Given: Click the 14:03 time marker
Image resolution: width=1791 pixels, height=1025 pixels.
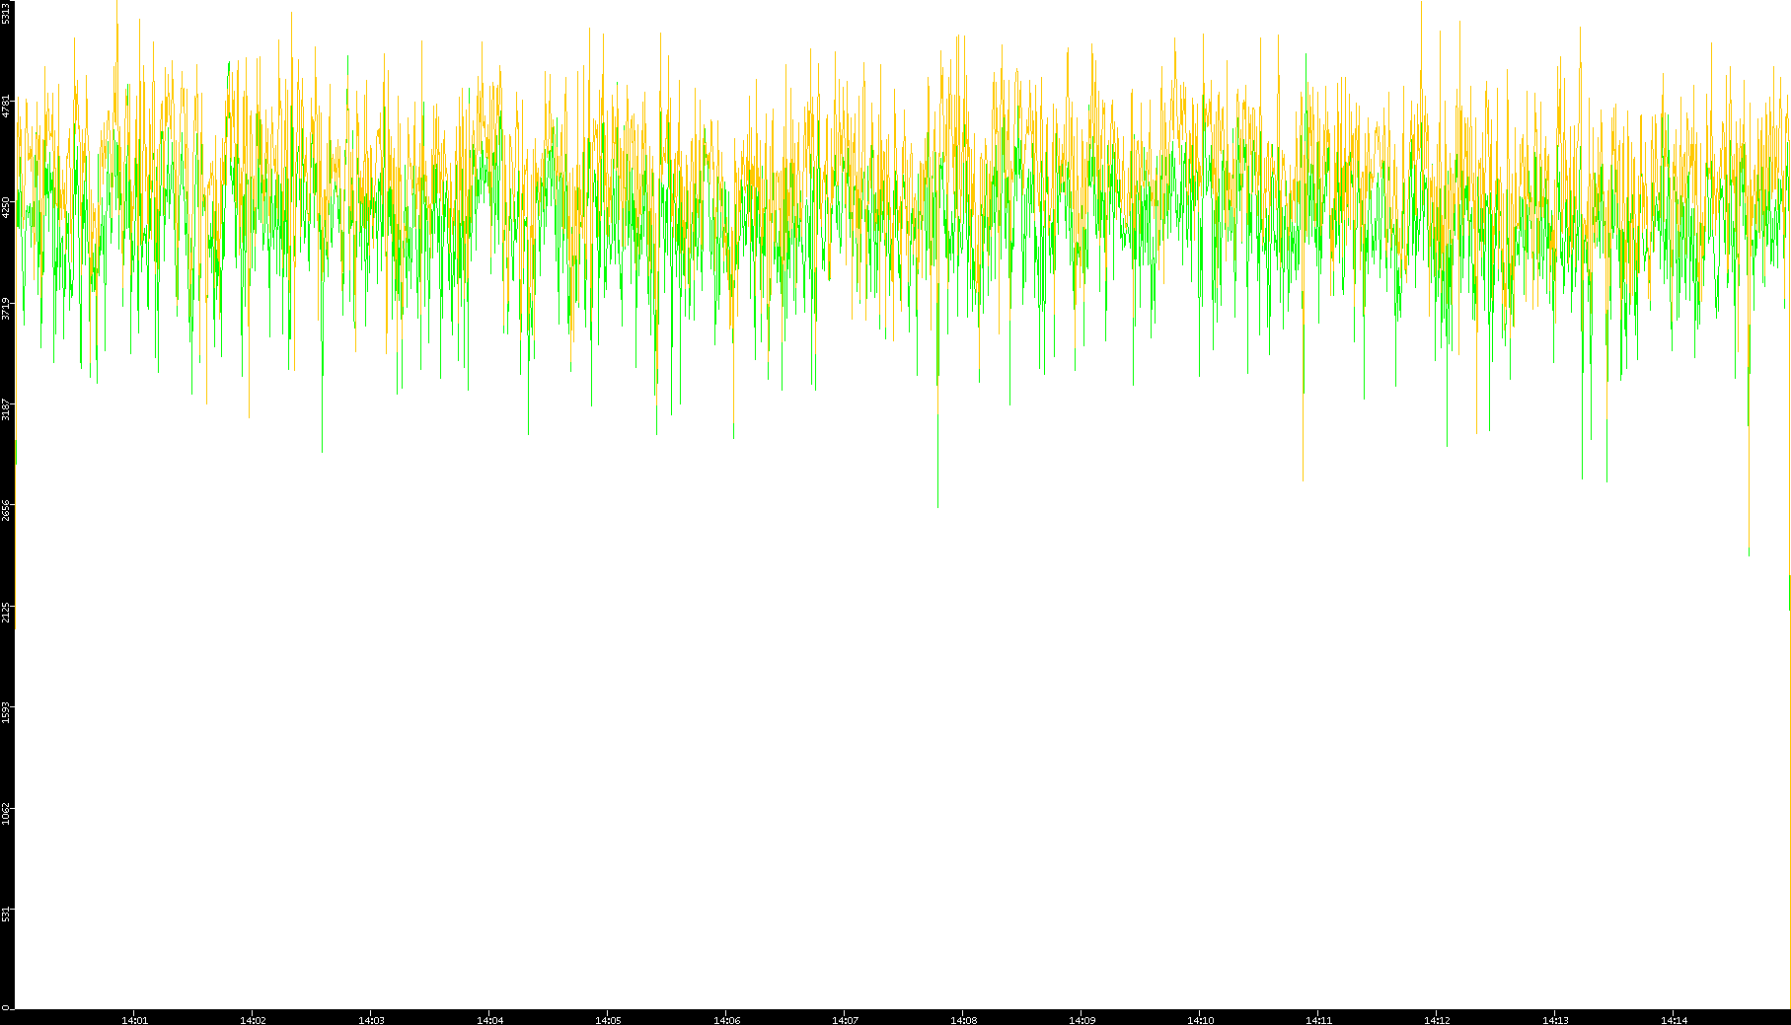Looking at the screenshot, I should (371, 1020).
